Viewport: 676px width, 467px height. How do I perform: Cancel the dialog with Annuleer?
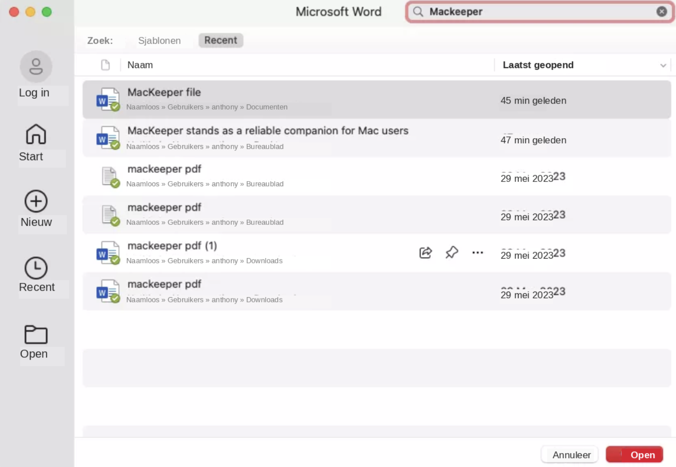click(571, 455)
